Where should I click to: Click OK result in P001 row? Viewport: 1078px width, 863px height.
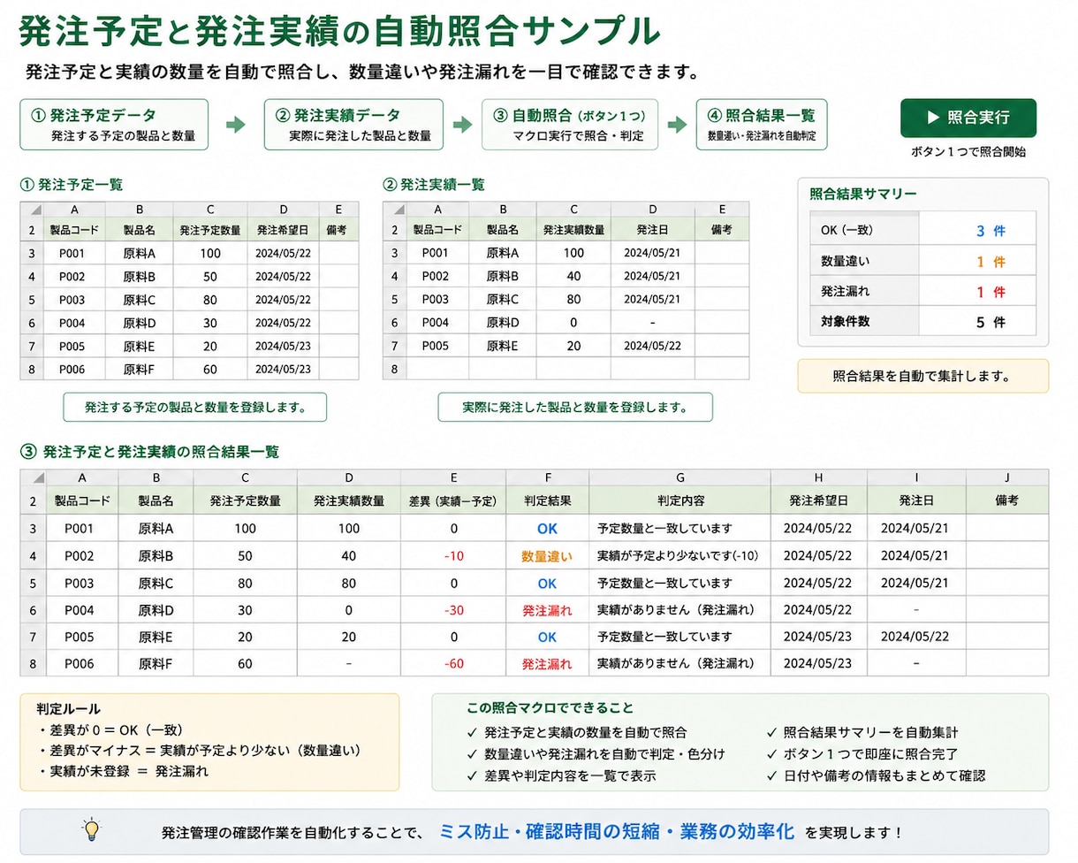[547, 529]
